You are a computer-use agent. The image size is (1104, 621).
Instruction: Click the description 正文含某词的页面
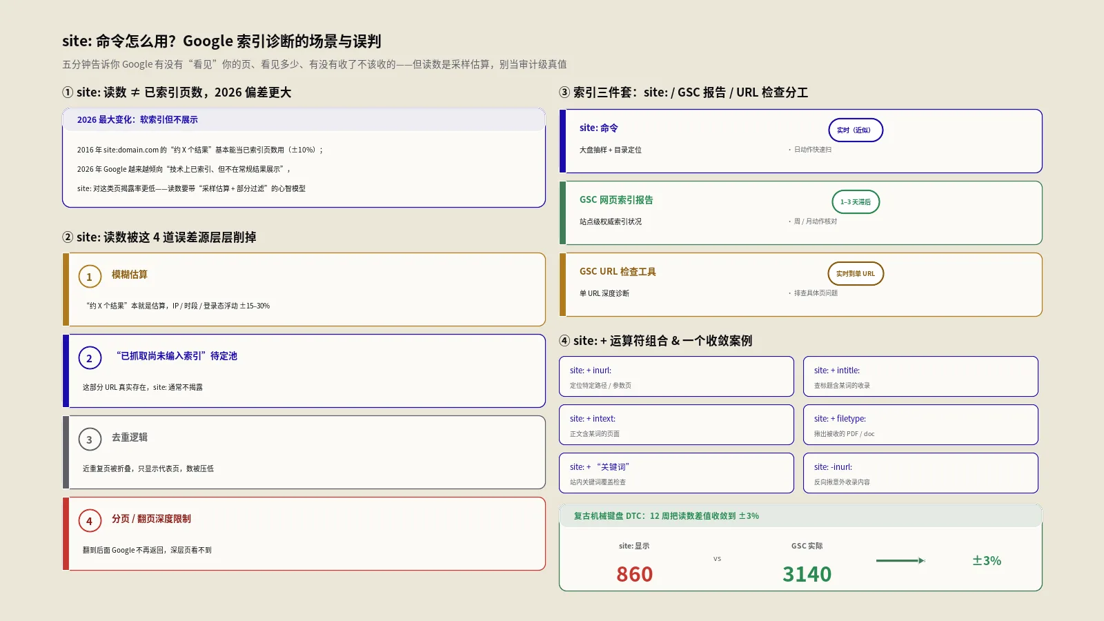tap(595, 434)
